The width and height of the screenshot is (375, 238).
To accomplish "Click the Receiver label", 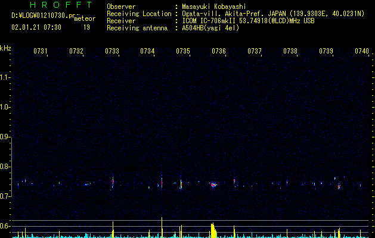I will pyautogui.click(x=121, y=21).
